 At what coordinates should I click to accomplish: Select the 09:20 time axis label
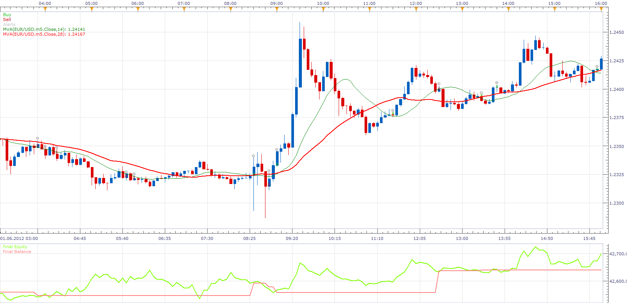tap(292, 238)
